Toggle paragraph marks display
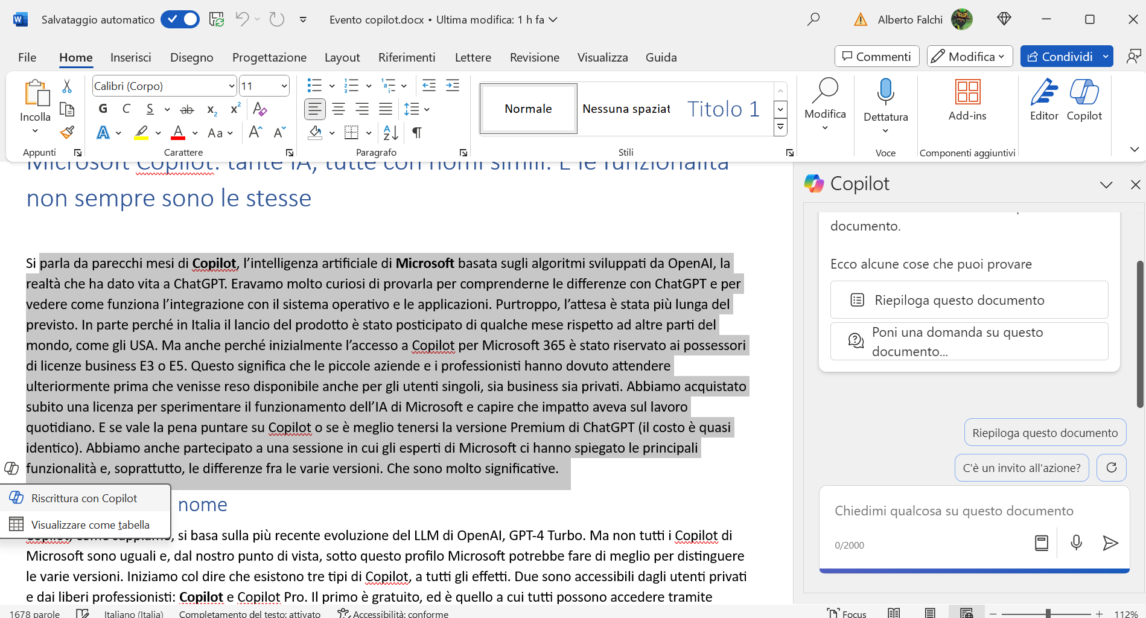The image size is (1146, 618). (x=416, y=132)
